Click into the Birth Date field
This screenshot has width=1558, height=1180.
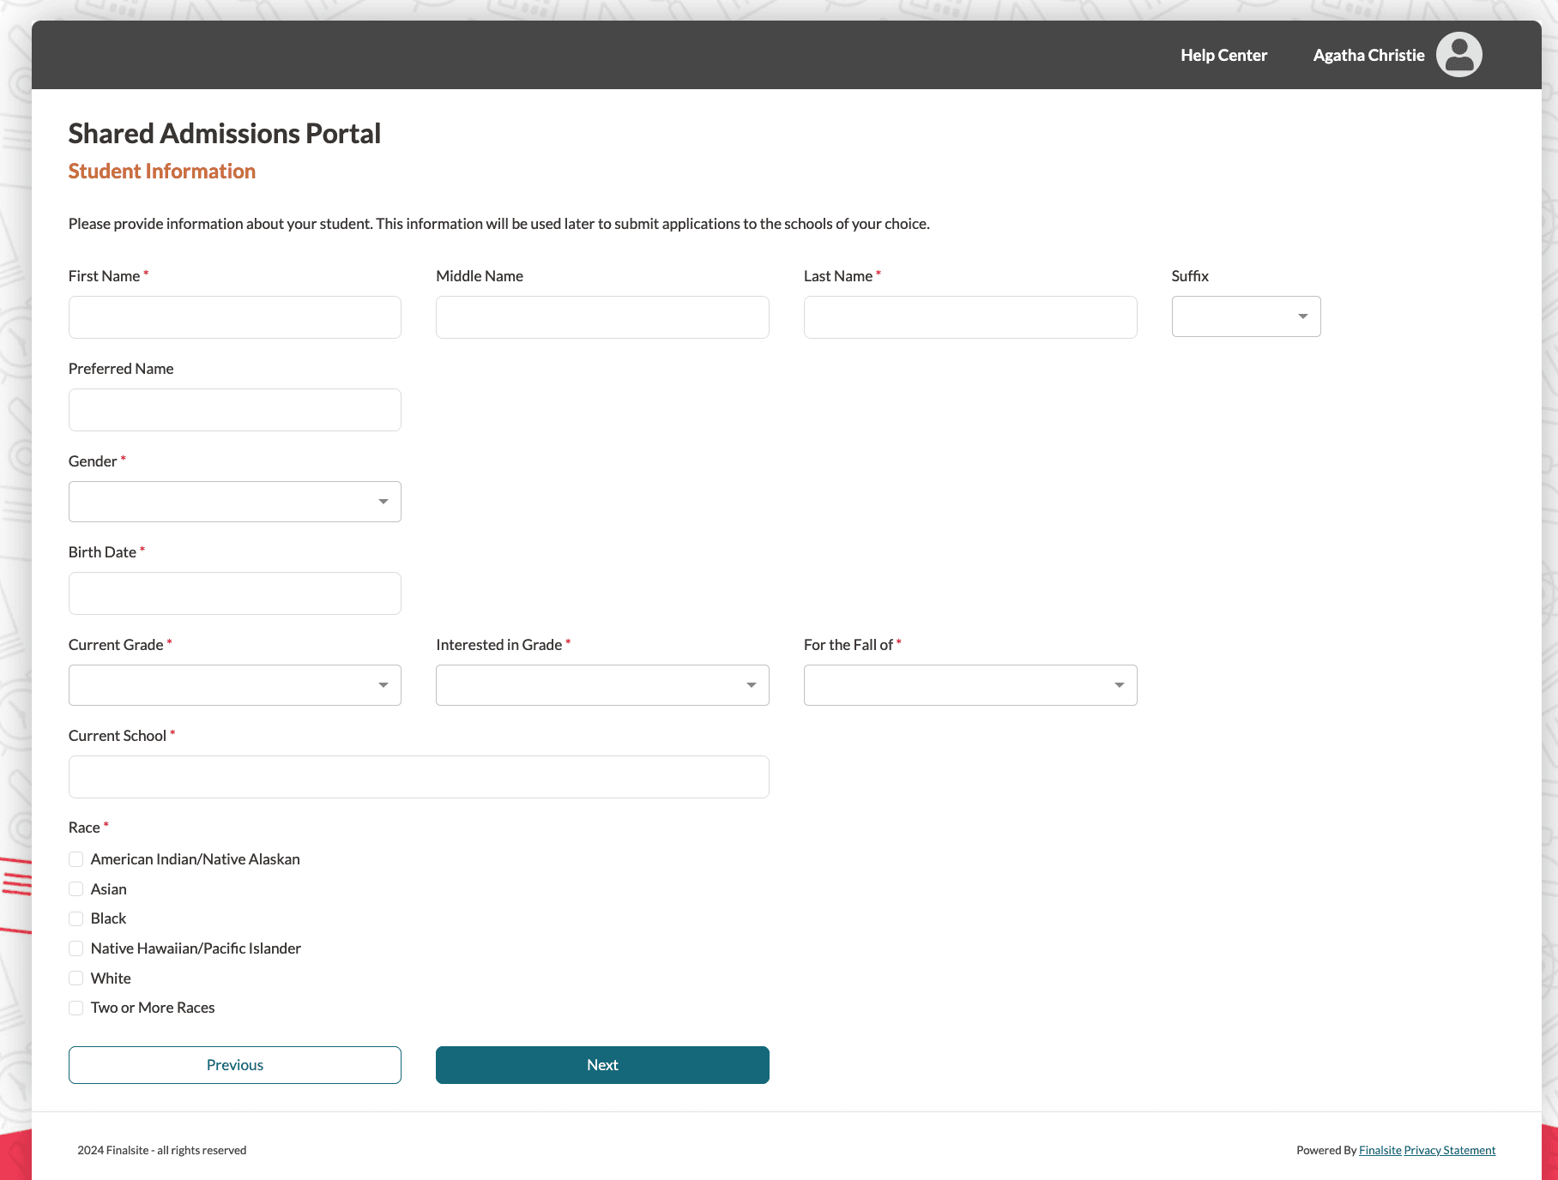pyautogui.click(x=234, y=593)
